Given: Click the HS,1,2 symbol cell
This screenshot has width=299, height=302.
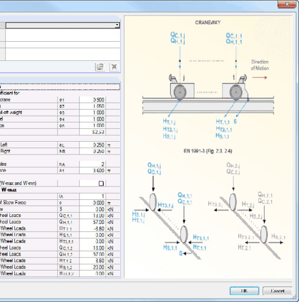Looking at the screenshot, I should click(68, 267).
